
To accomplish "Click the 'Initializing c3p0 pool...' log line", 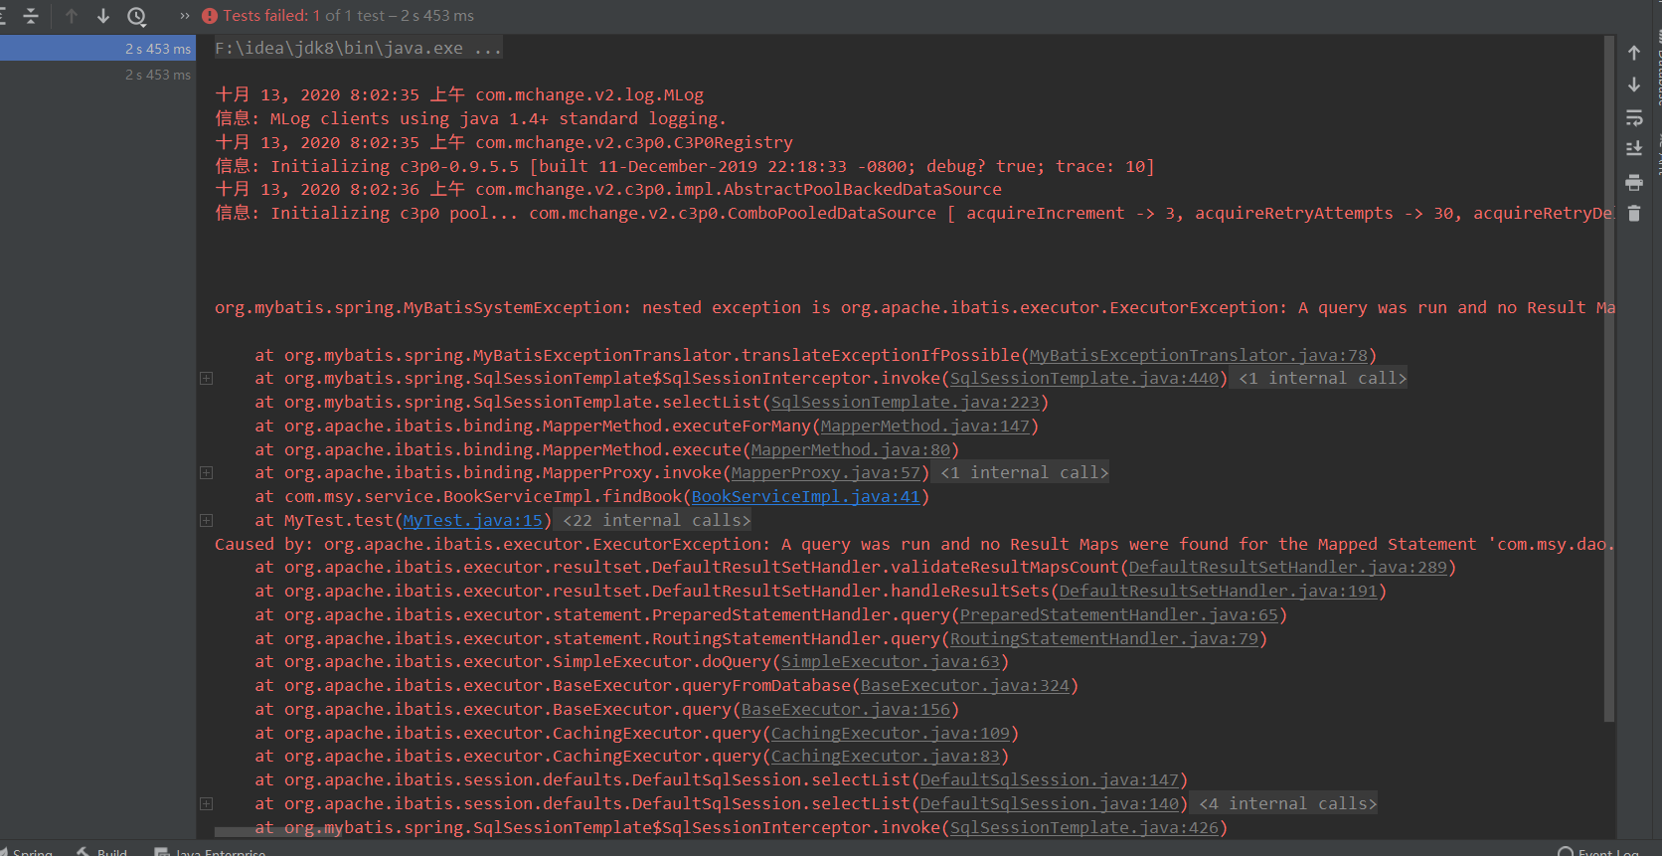I will point(914,213).
